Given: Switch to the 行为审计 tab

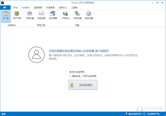Looking at the screenshot, I should coord(26,8).
